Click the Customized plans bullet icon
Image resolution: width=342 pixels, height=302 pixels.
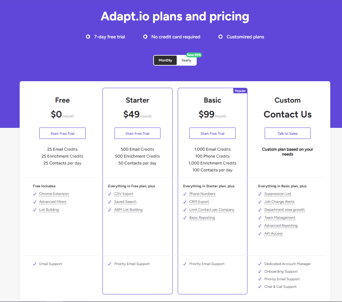click(221, 37)
